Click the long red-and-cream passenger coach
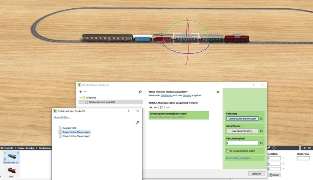Viewport: 313px width, 180px height. (x=107, y=37)
